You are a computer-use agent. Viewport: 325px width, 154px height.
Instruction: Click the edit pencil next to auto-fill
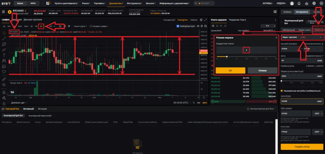(322, 44)
